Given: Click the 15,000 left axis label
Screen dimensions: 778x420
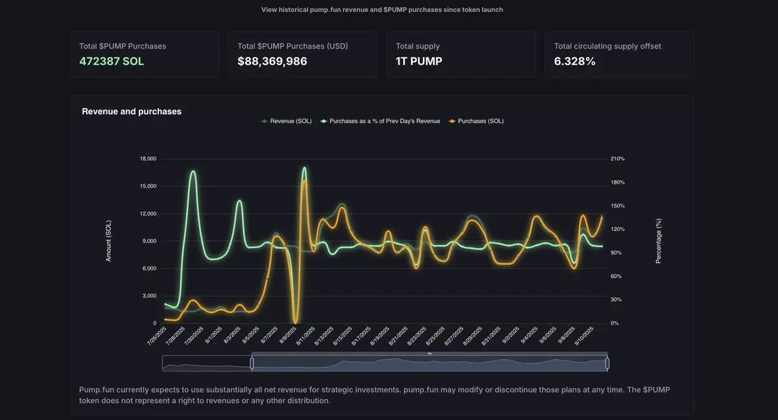Looking at the screenshot, I should pyautogui.click(x=148, y=186).
